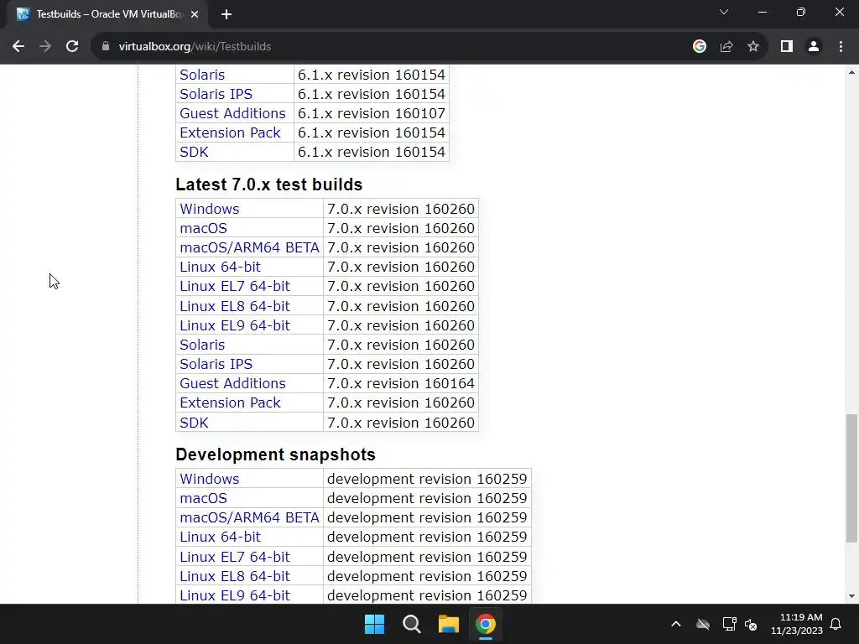859x644 pixels.
Task: Click the '7.0.x revision 160164' cell
Action: 400,383
